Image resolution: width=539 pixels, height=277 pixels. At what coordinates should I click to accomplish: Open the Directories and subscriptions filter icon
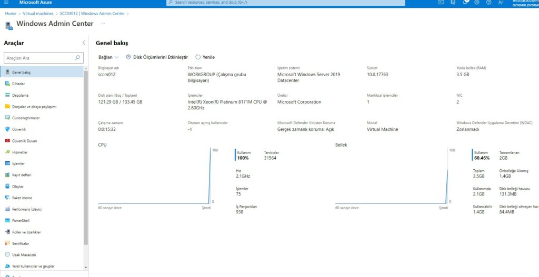point(453,2)
